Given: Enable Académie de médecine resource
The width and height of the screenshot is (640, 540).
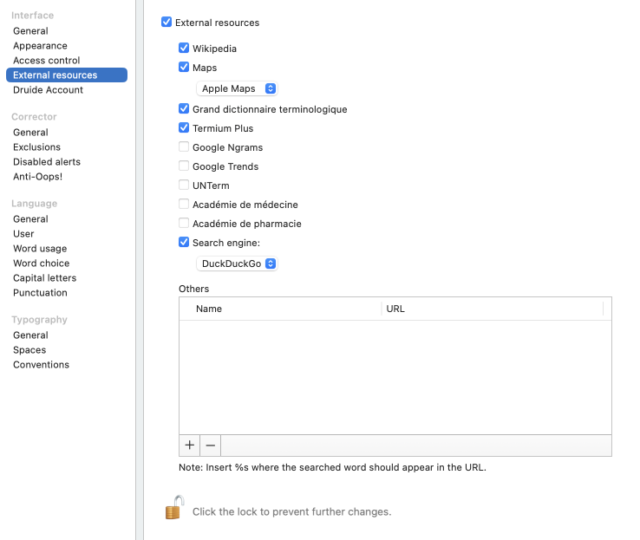Looking at the screenshot, I should pyautogui.click(x=184, y=205).
